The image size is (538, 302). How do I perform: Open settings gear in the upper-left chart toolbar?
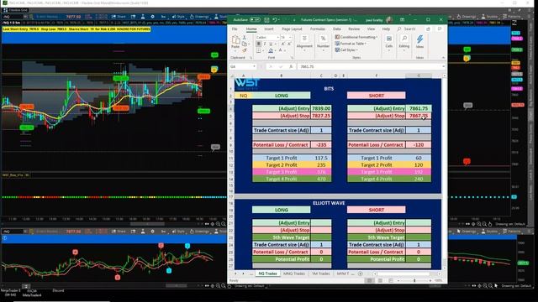pos(152,17)
